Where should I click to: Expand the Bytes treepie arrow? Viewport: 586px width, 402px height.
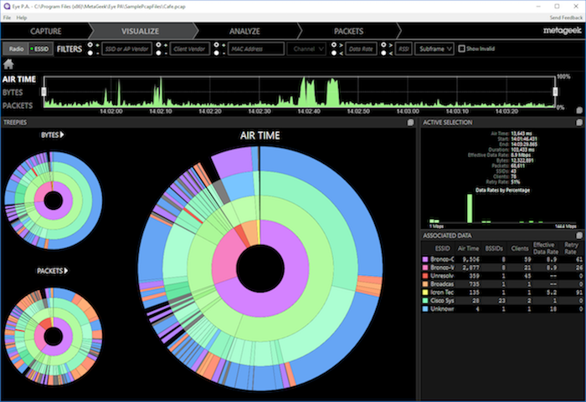click(62, 135)
